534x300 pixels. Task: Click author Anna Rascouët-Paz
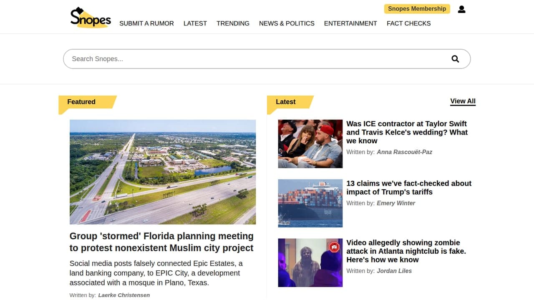coord(404,152)
